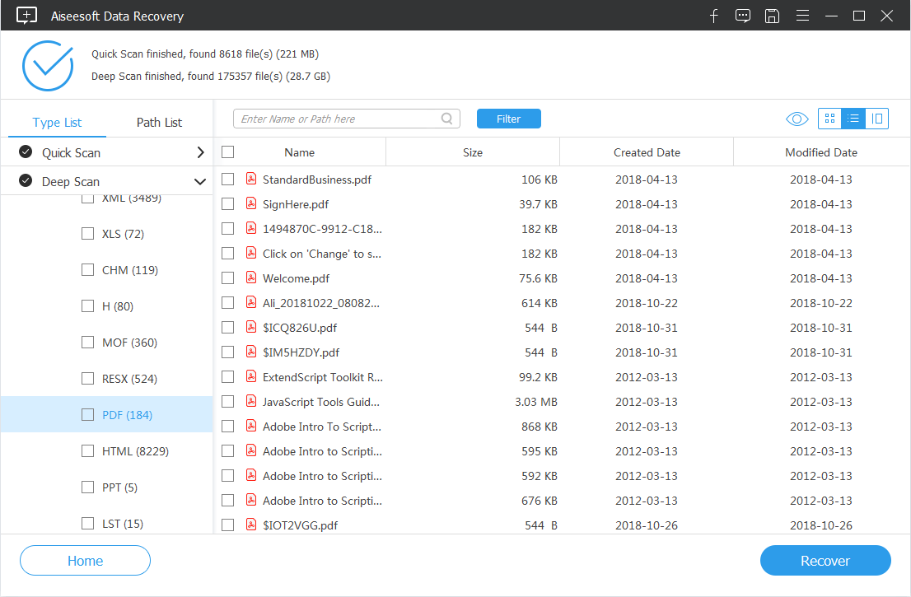The image size is (911, 597).
Task: Switch to thumbnail grid view
Action: tap(829, 119)
